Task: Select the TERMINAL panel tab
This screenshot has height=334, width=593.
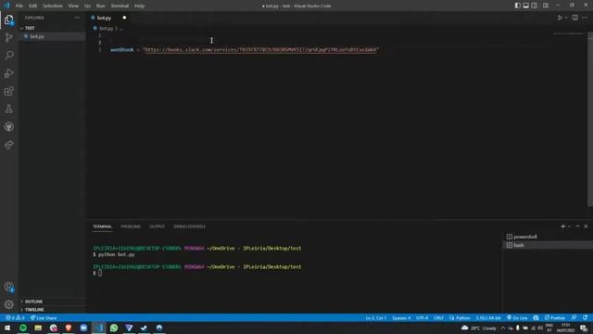Action: [x=102, y=226]
